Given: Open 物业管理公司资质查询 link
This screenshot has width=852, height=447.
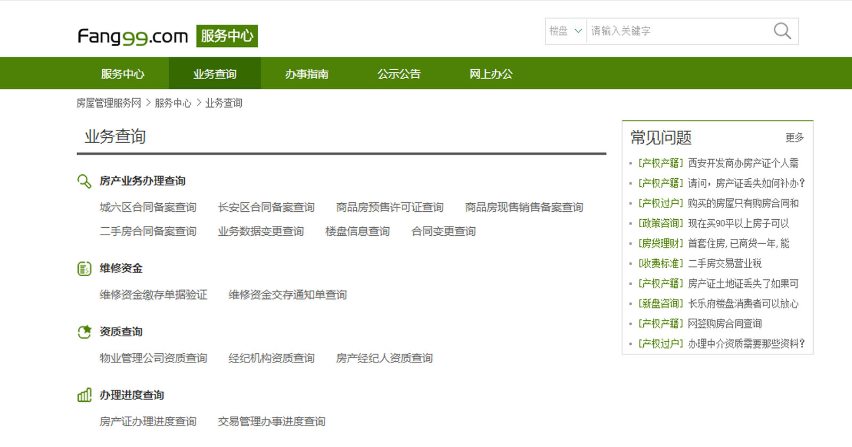Looking at the screenshot, I should 153,358.
